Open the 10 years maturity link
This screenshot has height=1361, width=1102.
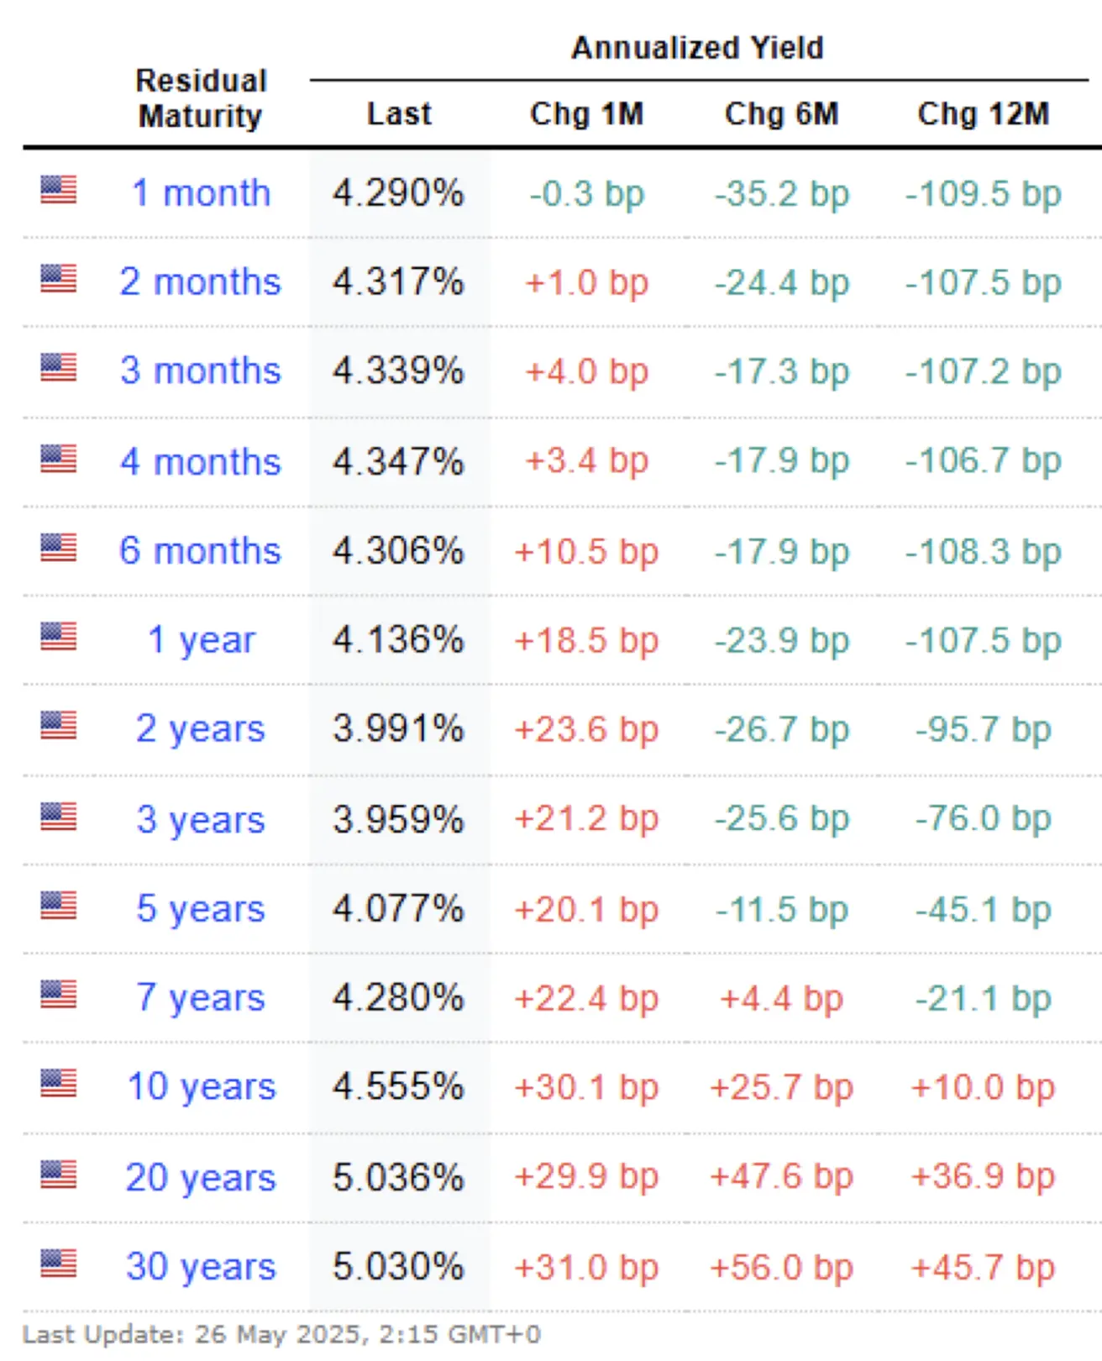coord(201,1087)
